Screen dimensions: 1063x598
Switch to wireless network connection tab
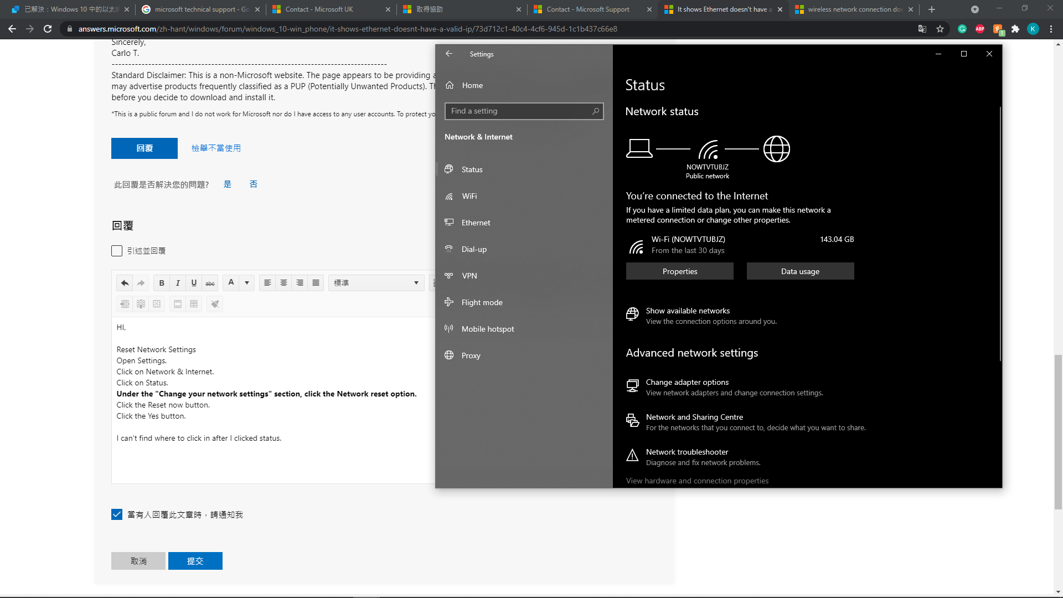854,9
